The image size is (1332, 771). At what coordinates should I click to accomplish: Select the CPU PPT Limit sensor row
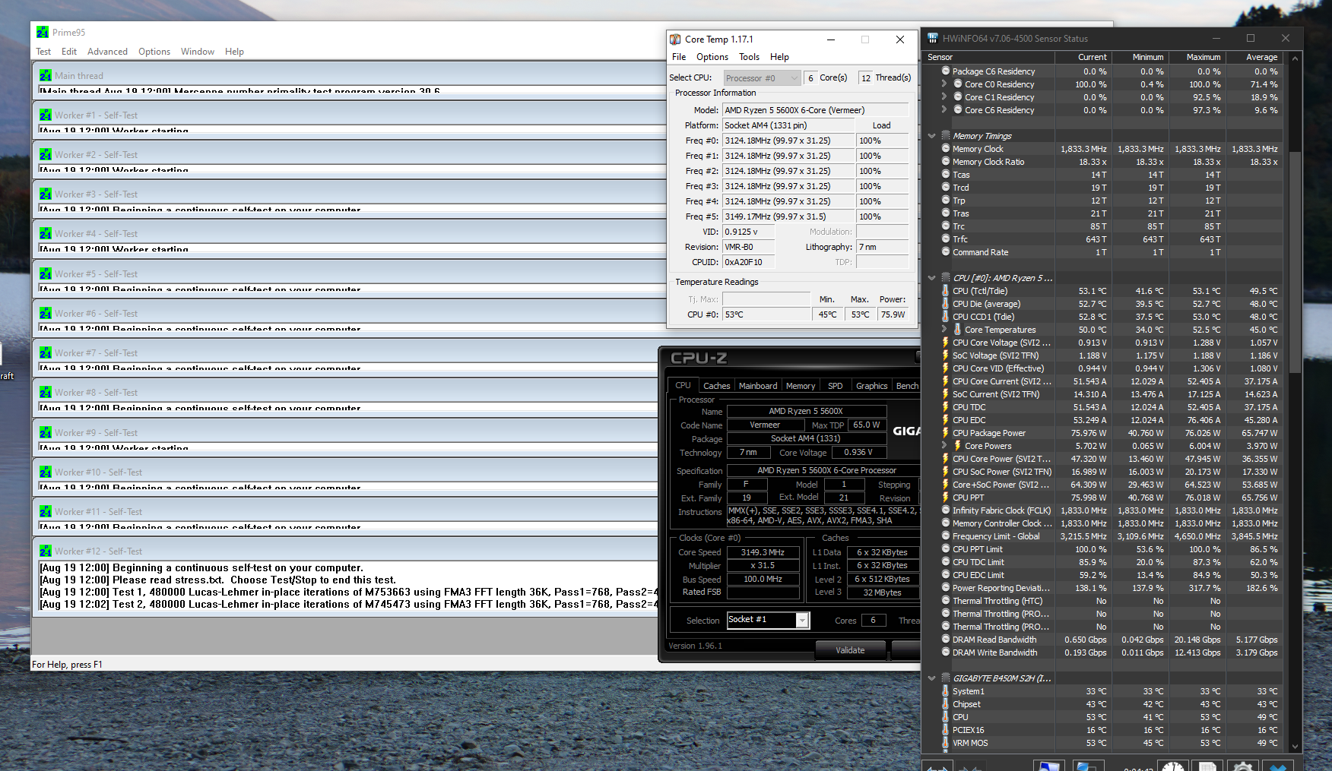(x=1102, y=549)
